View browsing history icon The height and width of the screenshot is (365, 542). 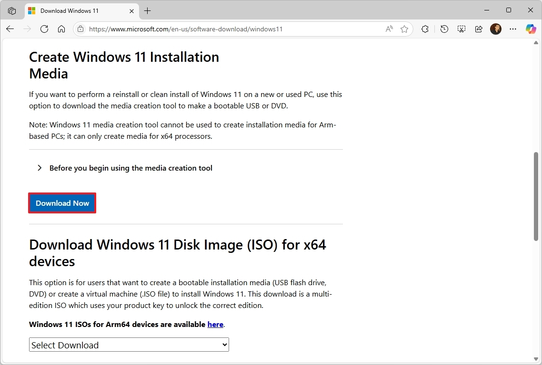click(x=444, y=29)
